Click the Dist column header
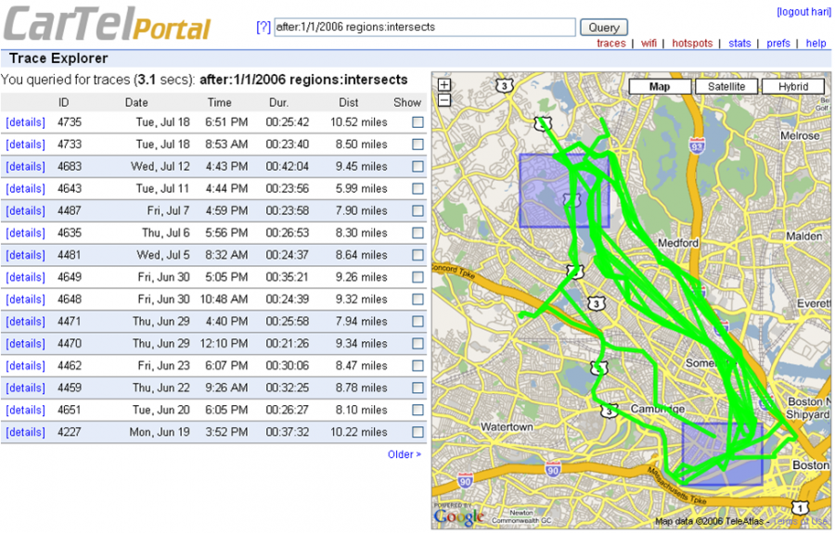Screen dimensions: 835x533 (x=348, y=103)
